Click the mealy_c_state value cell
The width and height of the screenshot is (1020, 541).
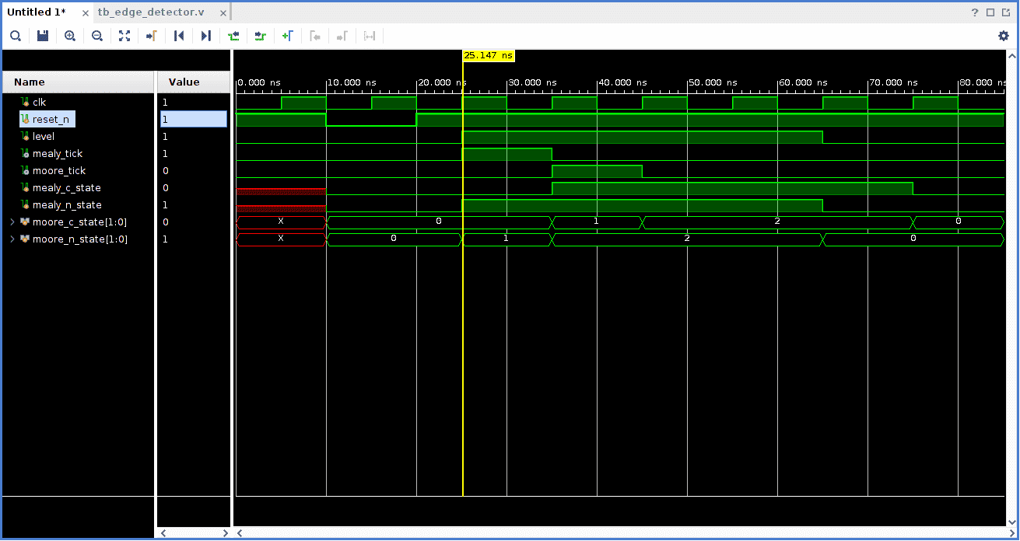coord(194,188)
